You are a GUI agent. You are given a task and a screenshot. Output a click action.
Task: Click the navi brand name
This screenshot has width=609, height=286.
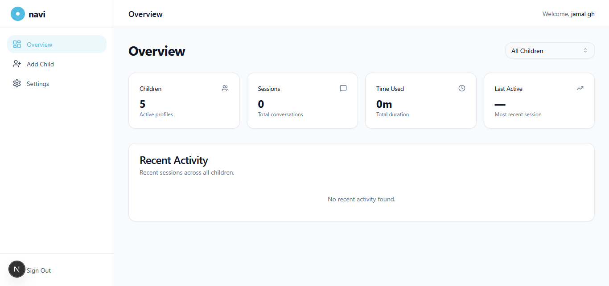37,14
